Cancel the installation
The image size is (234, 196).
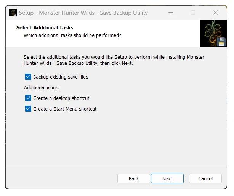point(205,178)
